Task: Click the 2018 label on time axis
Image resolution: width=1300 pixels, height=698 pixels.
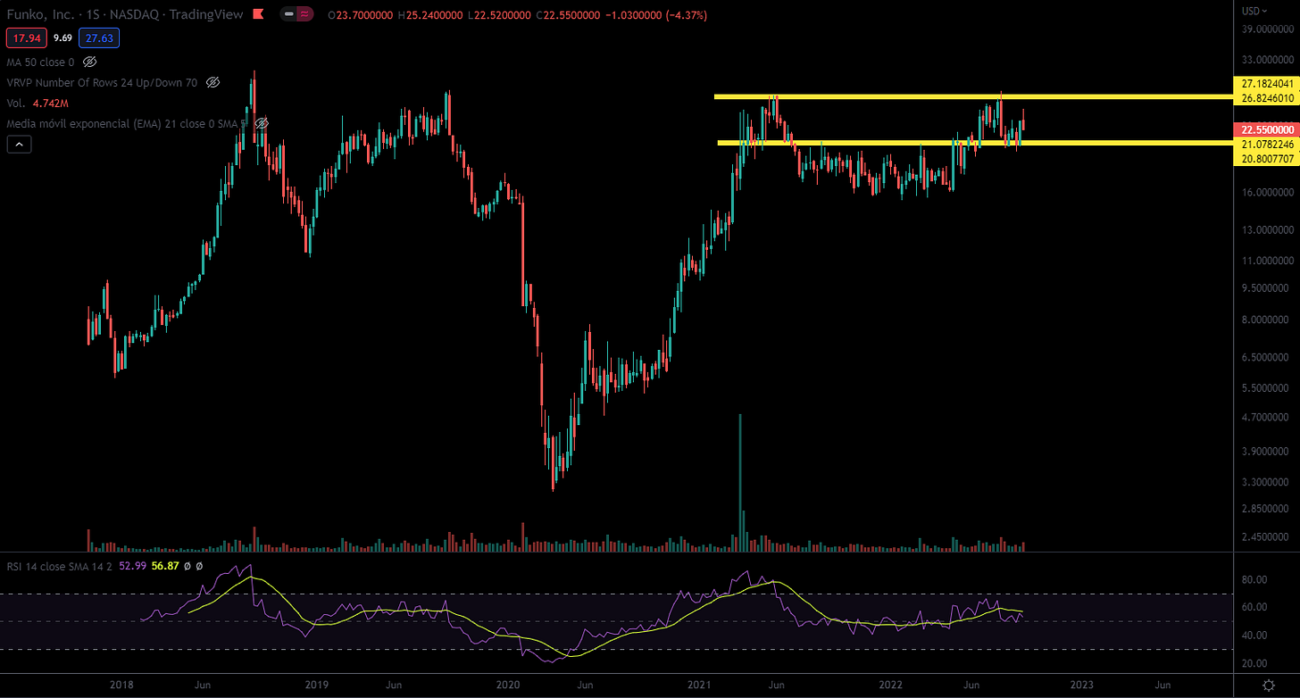Action: coord(122,685)
